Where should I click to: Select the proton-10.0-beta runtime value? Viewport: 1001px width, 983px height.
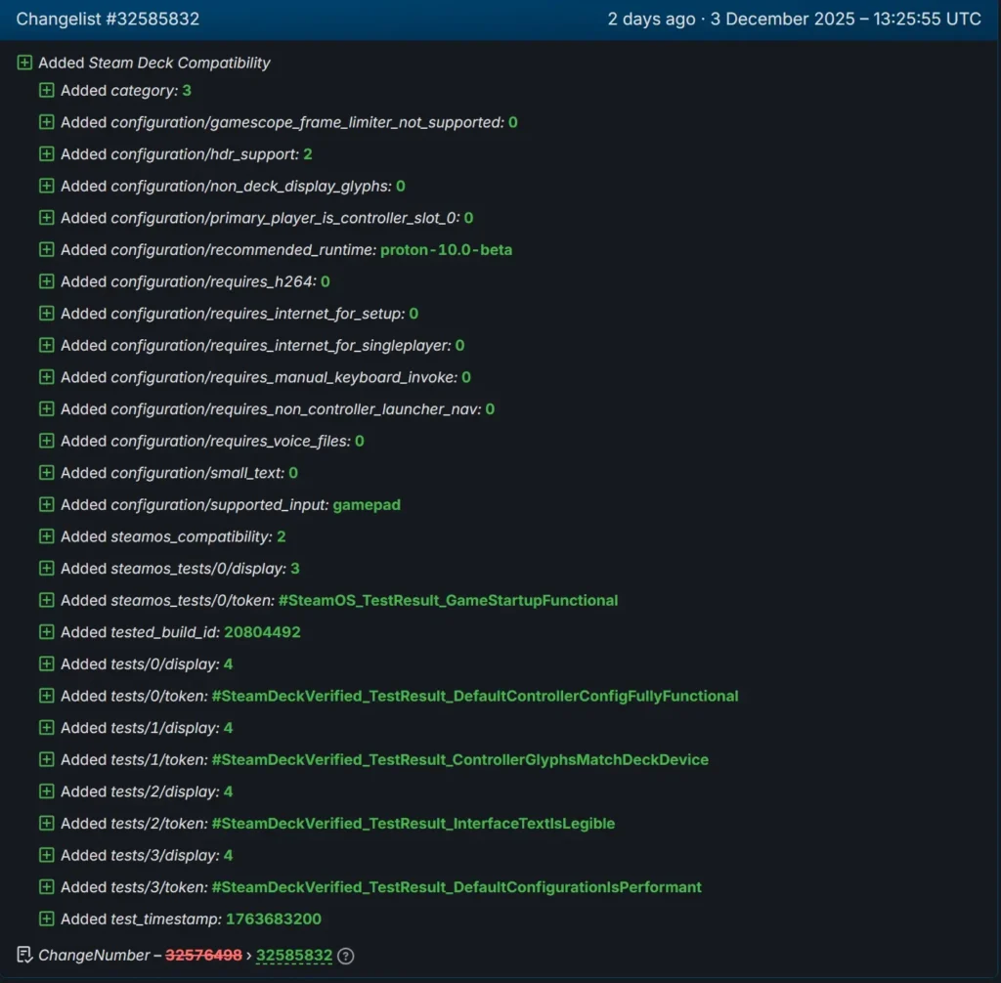click(446, 250)
